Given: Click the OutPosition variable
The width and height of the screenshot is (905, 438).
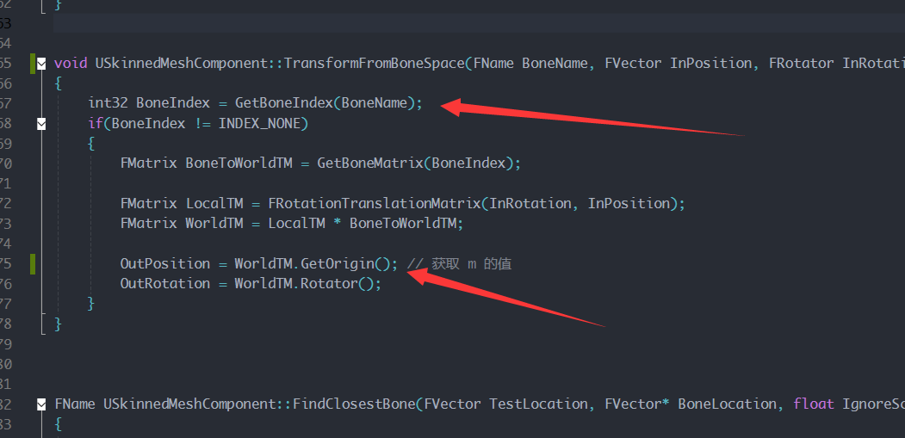Looking at the screenshot, I should point(165,263).
